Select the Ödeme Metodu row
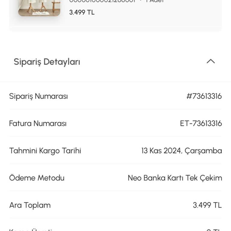This screenshot has width=231, height=231. pos(115,178)
